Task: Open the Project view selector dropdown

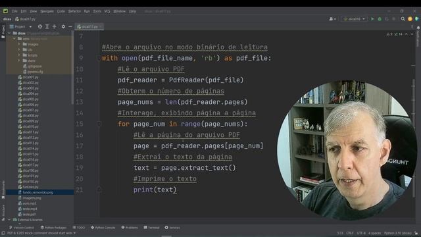Action: (x=20, y=26)
